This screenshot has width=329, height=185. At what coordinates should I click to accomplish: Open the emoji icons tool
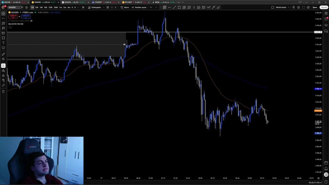3,48
